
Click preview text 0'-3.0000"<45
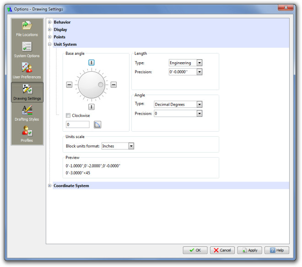[x=78, y=173]
